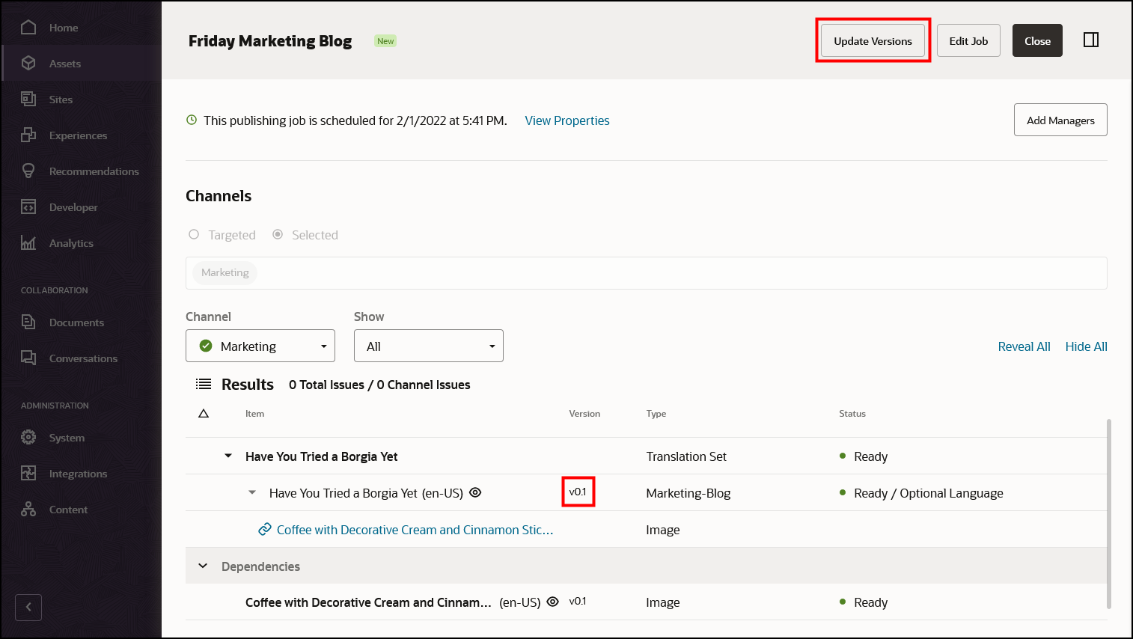Open the View Properties link
1133x639 pixels.
[x=567, y=120]
